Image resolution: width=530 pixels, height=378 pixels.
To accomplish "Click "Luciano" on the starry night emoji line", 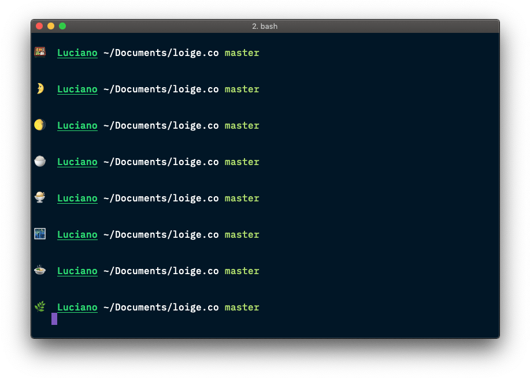I will coord(77,235).
